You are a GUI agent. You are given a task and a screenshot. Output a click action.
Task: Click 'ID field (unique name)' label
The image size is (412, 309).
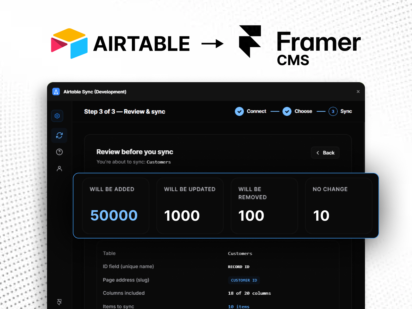[x=128, y=267]
